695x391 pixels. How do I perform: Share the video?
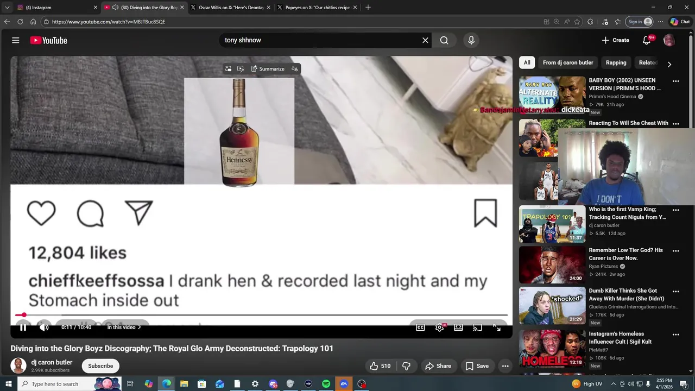point(438,366)
